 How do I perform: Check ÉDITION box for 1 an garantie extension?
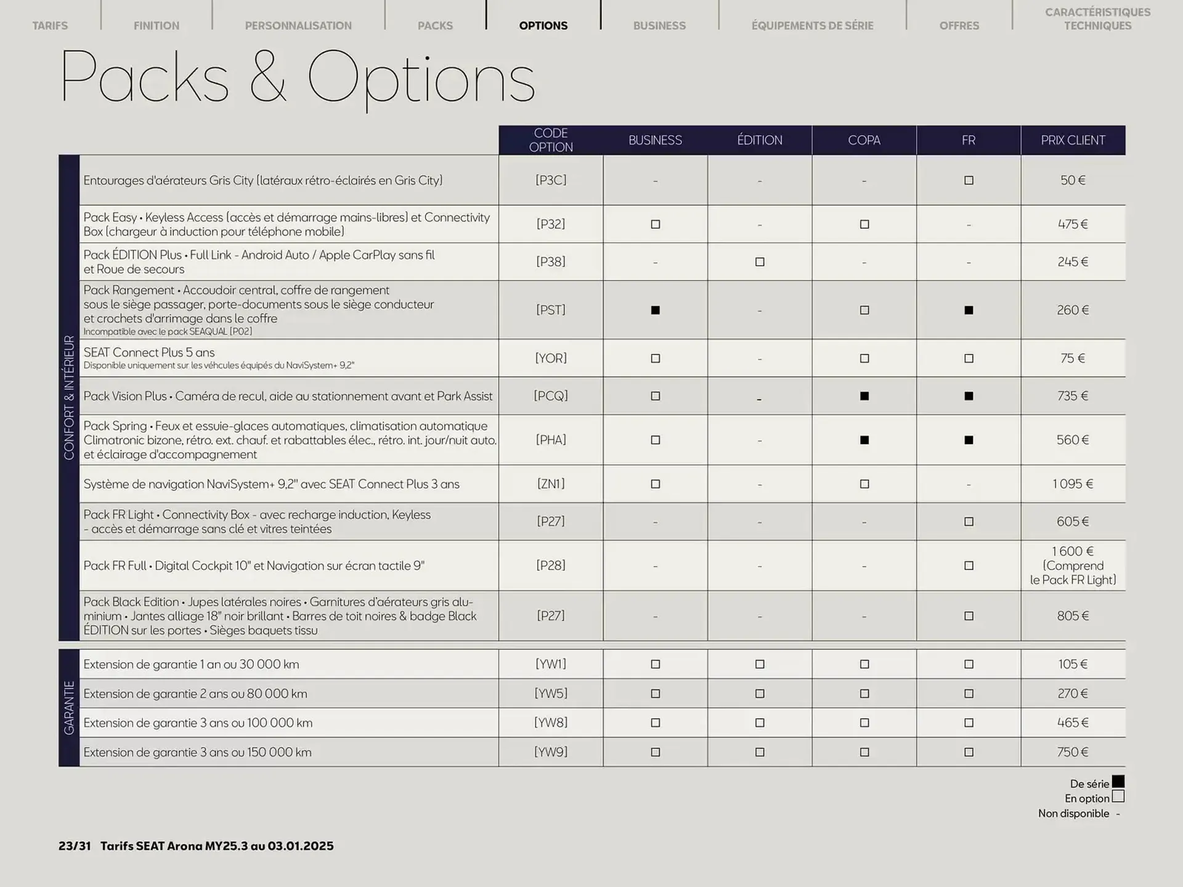point(760,664)
